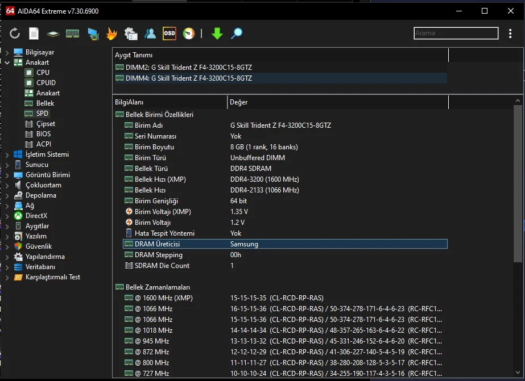The image size is (525, 381).
Task: Click the Bellek Birimi Özellikleri group header
Action: (x=159, y=115)
